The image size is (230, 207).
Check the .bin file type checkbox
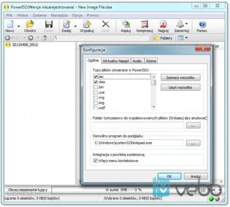pyautogui.click(x=96, y=87)
